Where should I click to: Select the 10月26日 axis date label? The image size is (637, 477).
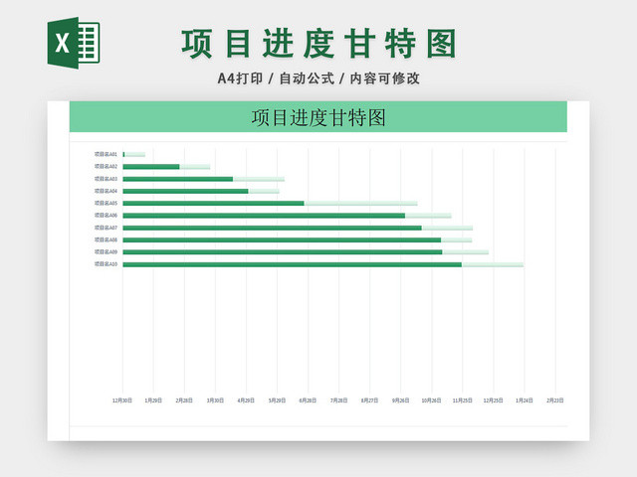pyautogui.click(x=431, y=400)
